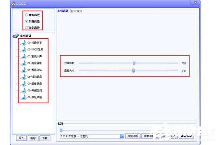Screen dimensions: 218x145
Task: Select the 车载音效 radio button
Action: click(x=27, y=21)
